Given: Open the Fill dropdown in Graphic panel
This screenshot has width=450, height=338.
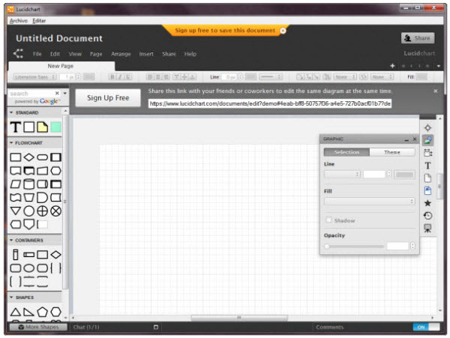Looking at the screenshot, I should [x=369, y=202].
